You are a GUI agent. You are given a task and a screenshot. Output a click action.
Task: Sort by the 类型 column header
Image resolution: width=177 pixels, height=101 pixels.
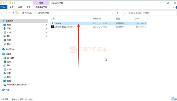tap(118, 19)
